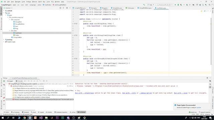Open the Logcat tool window
214x120 pixels.
tap(41, 112)
